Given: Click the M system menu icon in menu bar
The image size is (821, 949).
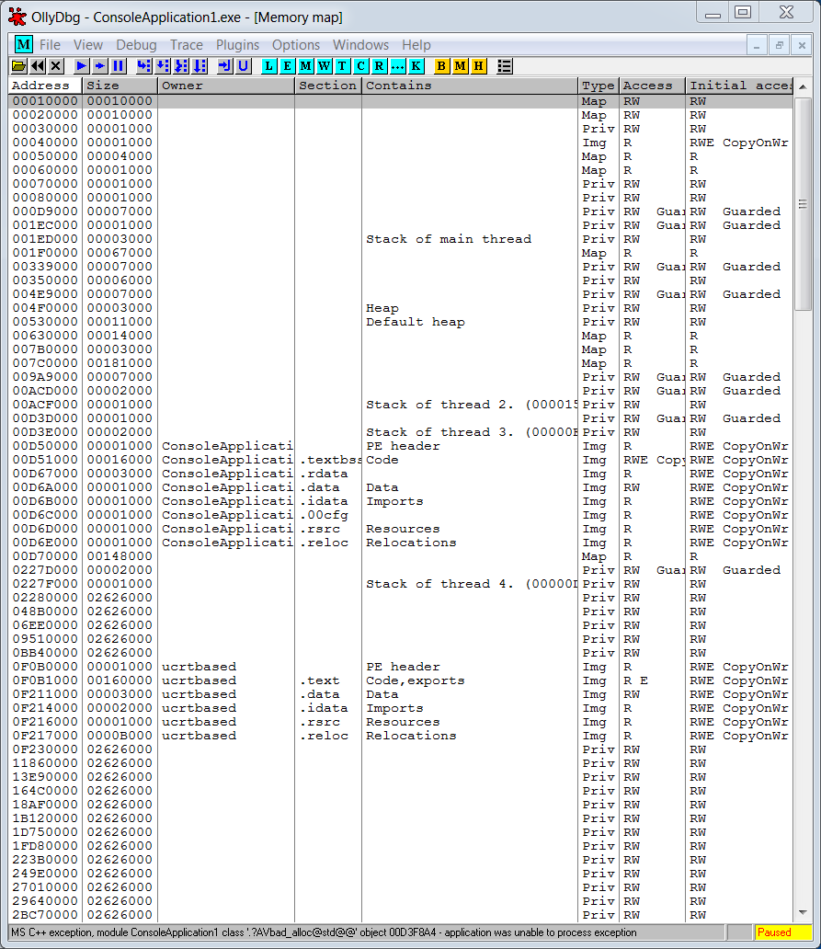Looking at the screenshot, I should tap(24, 45).
